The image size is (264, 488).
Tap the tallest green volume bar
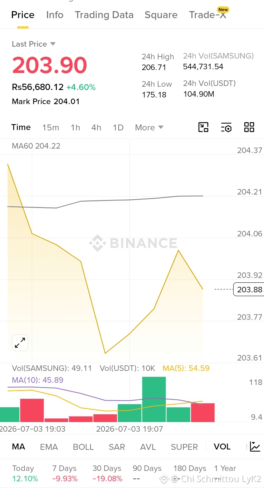pyautogui.click(x=154, y=399)
